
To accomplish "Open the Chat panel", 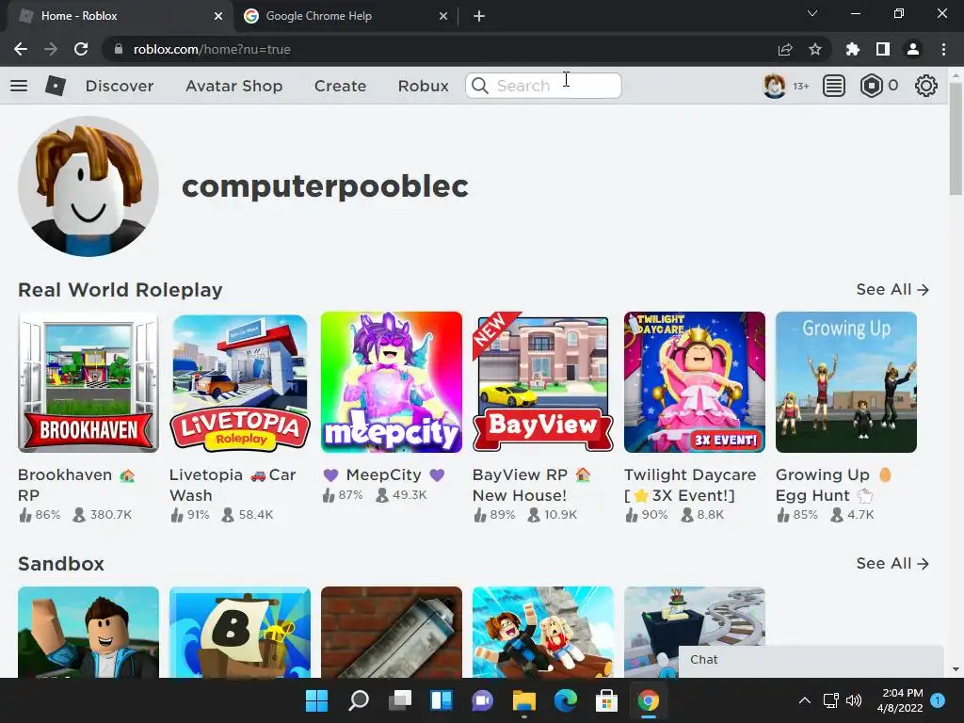I will point(811,661).
